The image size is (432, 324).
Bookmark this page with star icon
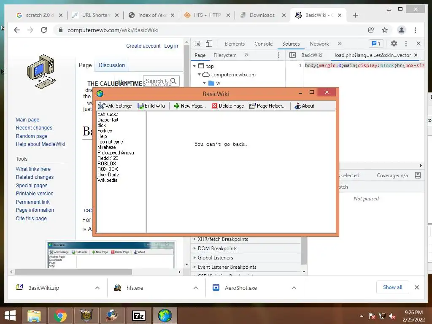point(385,30)
